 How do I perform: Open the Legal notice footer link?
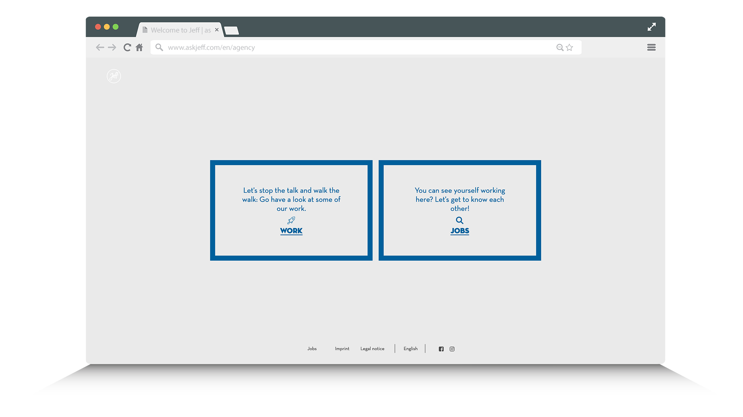(372, 349)
